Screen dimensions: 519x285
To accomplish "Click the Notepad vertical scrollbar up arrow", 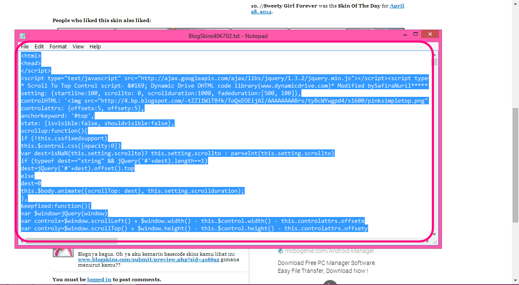I will [x=435, y=55].
